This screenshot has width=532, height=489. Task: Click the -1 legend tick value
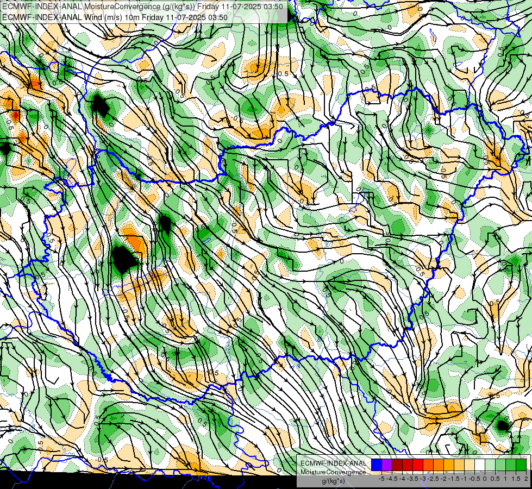[x=464, y=479]
